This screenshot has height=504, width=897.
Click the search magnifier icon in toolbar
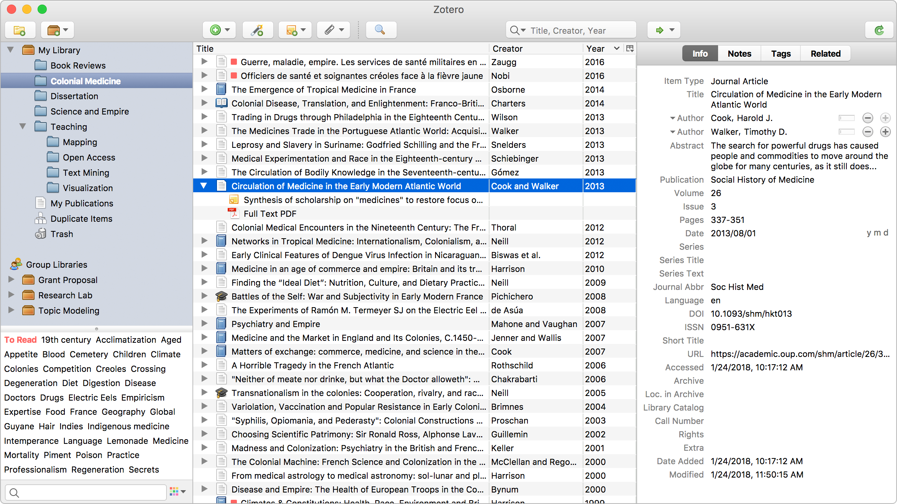379,29
